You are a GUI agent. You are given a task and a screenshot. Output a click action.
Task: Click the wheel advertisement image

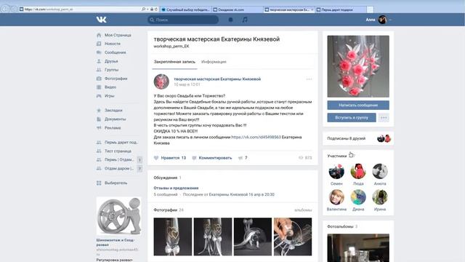click(118, 216)
